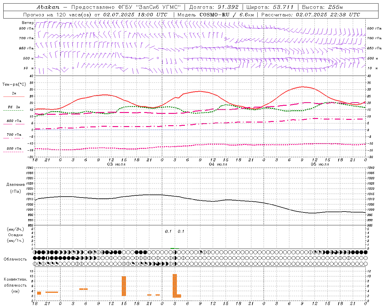Click the 03 июля date label
The height and width of the screenshot is (306, 383).
pyautogui.click(x=116, y=164)
